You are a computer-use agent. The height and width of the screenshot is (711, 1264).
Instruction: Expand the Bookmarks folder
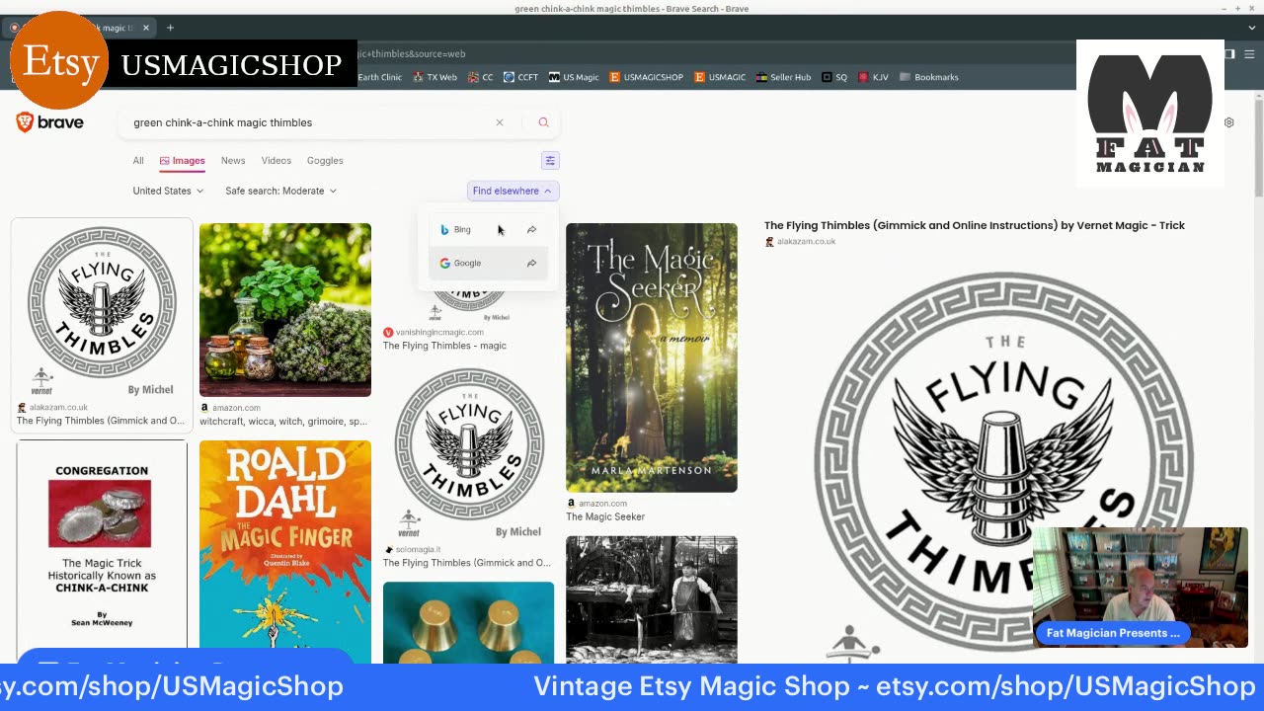click(x=928, y=77)
